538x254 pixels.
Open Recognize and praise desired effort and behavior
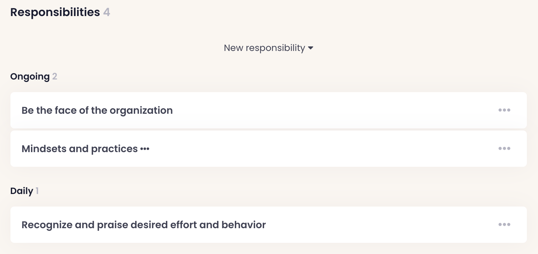point(144,225)
